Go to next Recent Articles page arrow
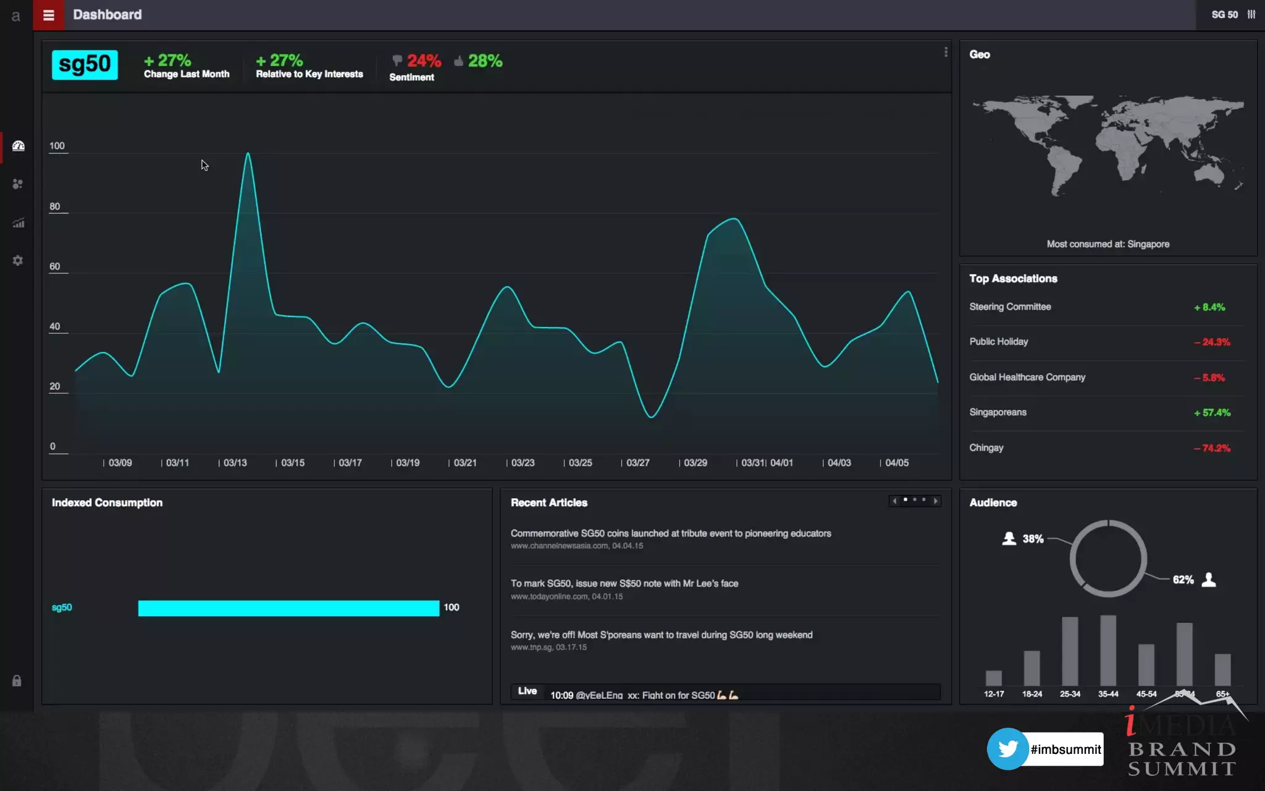The width and height of the screenshot is (1265, 791). coord(936,501)
